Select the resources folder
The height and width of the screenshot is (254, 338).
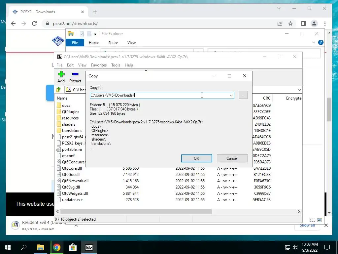[70, 118]
